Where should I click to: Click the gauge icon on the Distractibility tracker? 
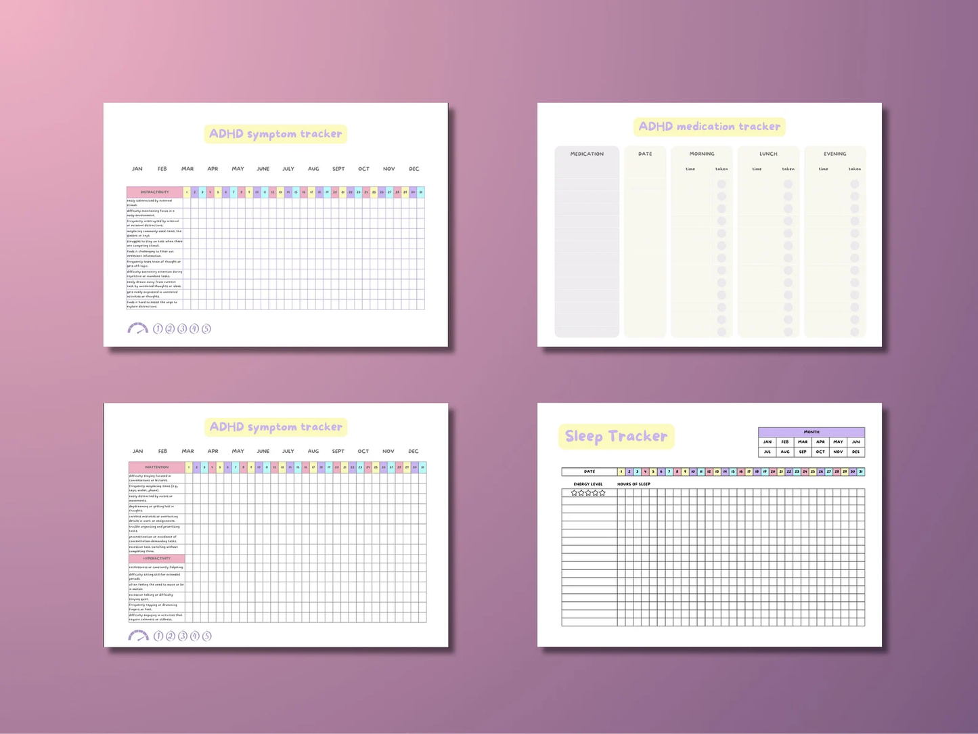tap(137, 328)
